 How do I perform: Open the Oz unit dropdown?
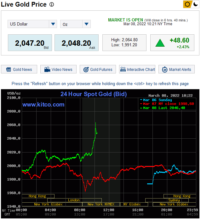tap(75, 24)
